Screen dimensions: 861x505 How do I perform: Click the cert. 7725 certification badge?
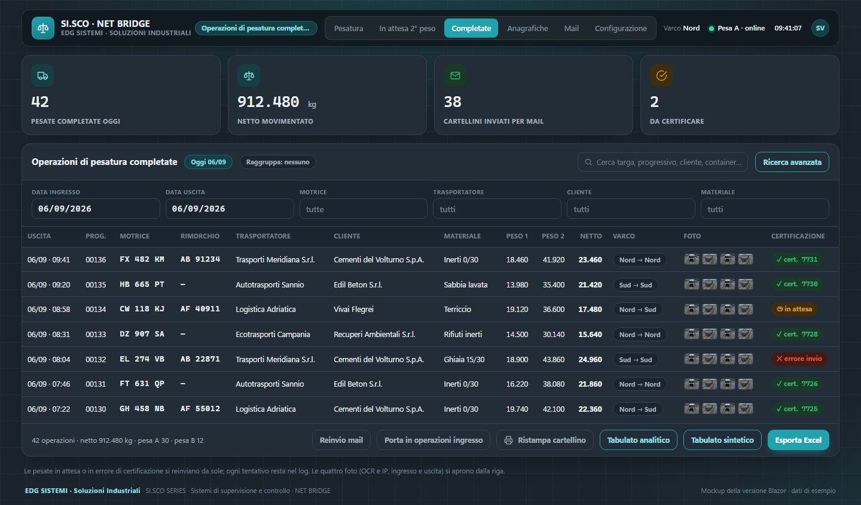[796, 409]
